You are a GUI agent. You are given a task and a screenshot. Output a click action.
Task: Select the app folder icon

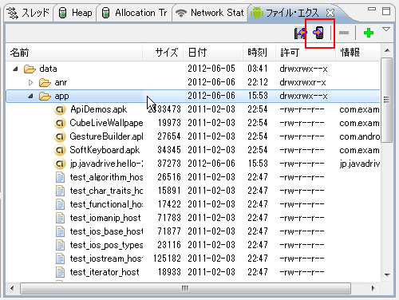point(45,96)
